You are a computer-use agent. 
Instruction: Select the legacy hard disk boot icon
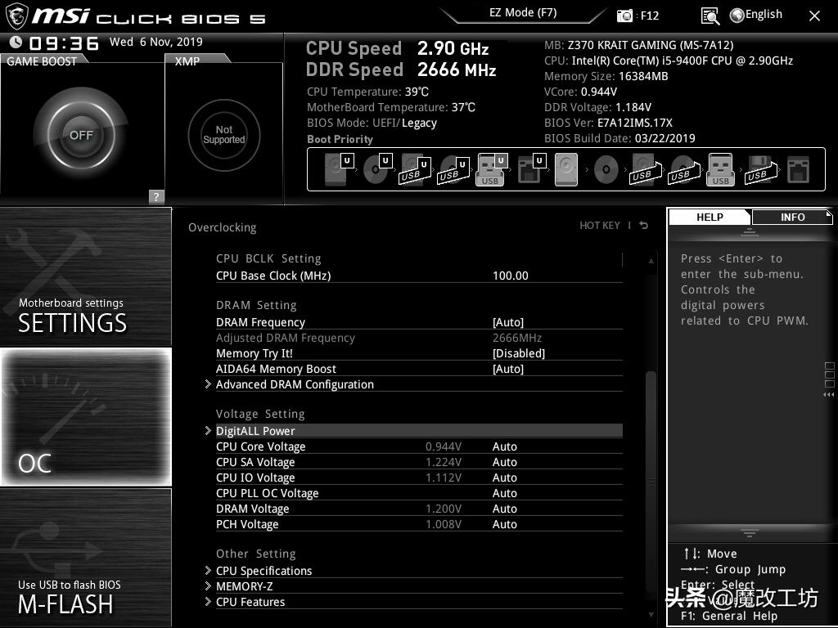566,169
